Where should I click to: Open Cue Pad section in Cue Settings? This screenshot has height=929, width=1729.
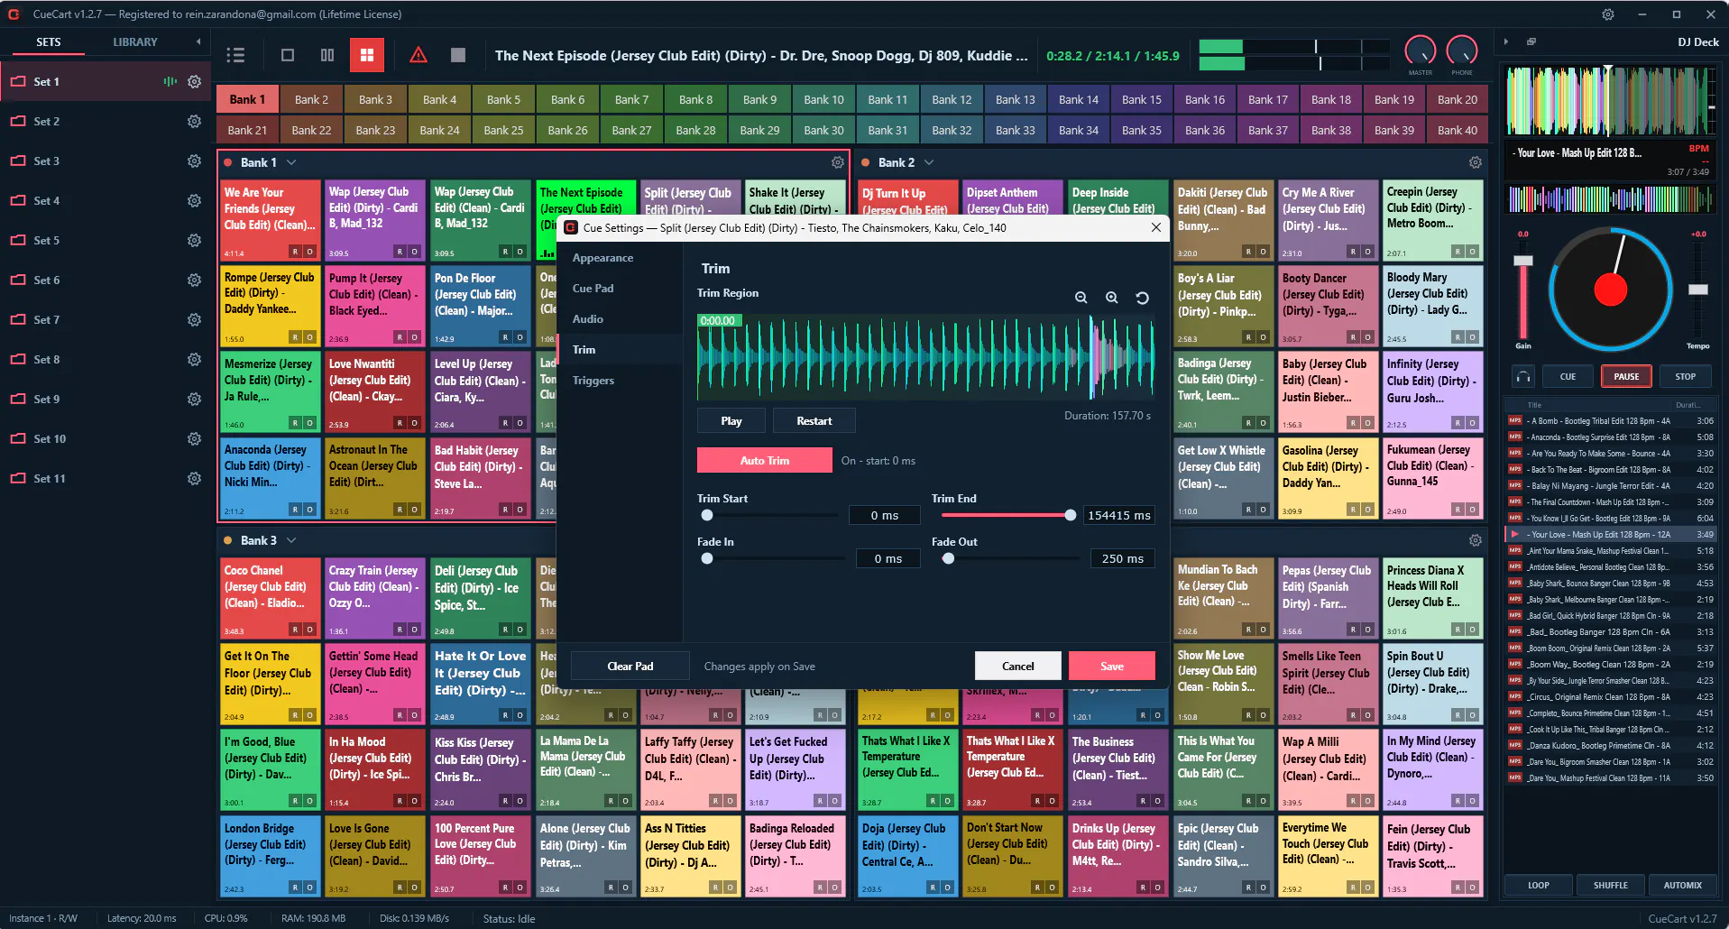(620, 289)
